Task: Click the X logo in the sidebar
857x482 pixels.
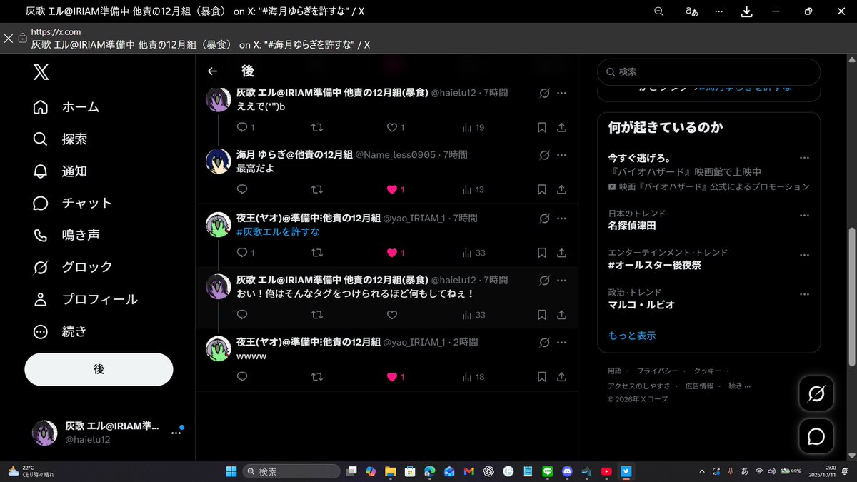Action: click(41, 71)
